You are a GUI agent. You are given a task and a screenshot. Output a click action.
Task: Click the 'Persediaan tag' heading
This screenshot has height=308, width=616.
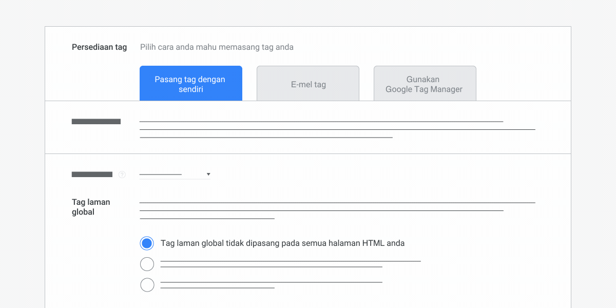tap(99, 47)
